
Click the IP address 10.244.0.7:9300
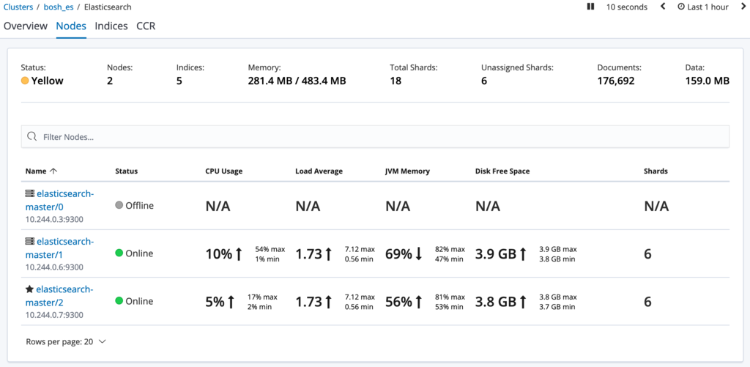coord(54,315)
